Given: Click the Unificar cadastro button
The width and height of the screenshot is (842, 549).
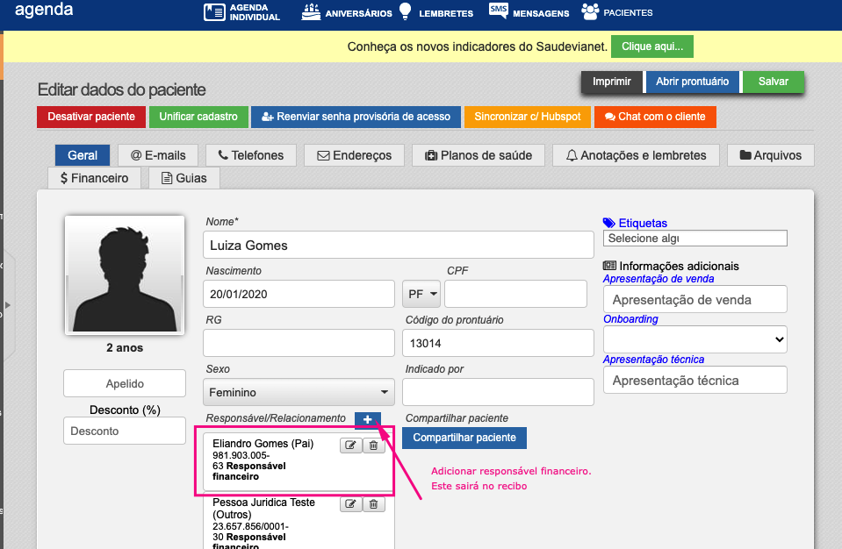Looking at the screenshot, I should (x=198, y=117).
